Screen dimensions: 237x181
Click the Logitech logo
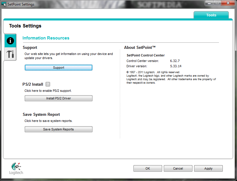pyautogui.click(x=16, y=168)
